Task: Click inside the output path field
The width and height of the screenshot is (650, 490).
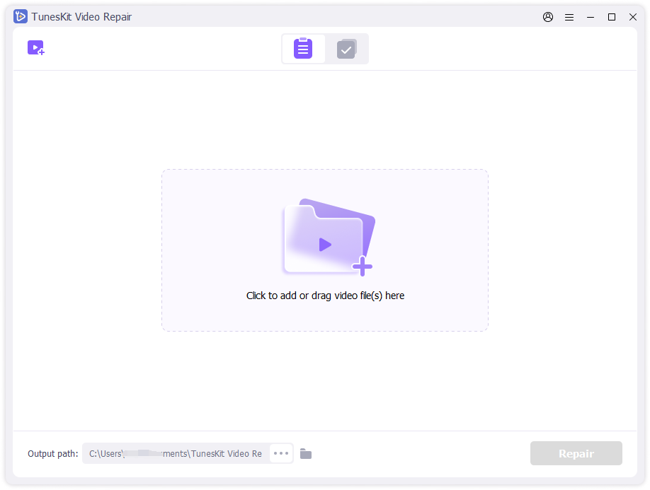Action: pyautogui.click(x=176, y=453)
